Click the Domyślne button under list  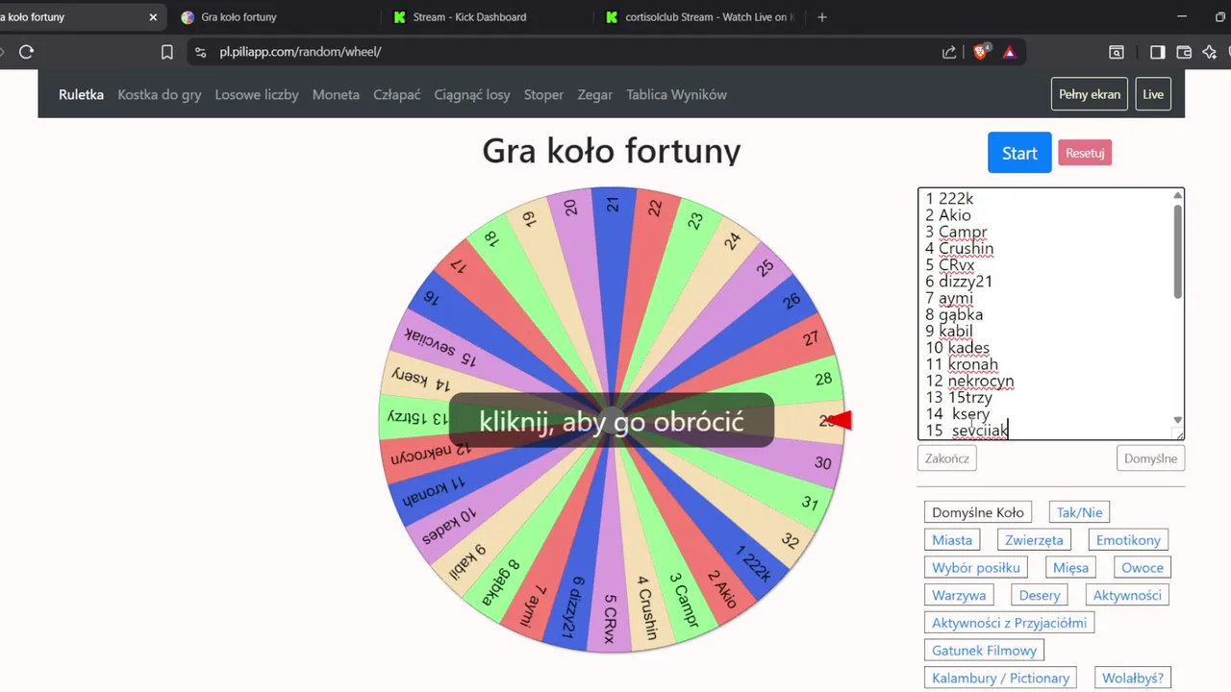tap(1150, 458)
